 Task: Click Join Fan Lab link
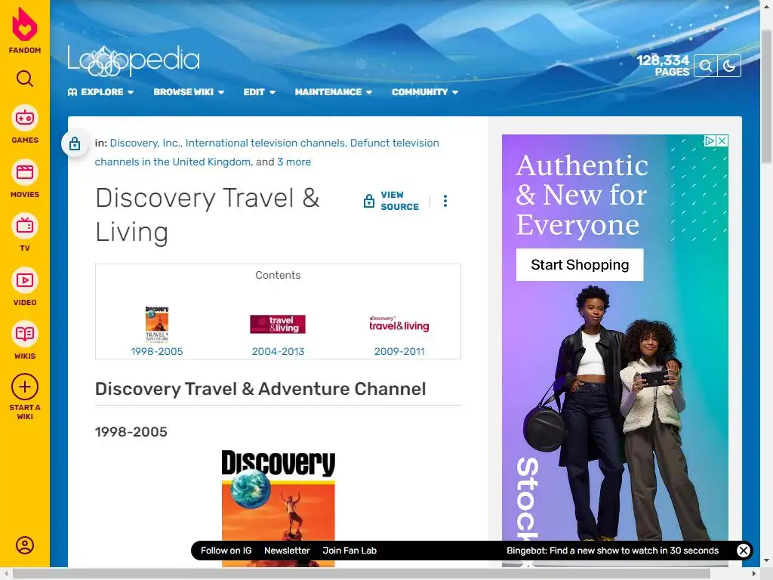click(350, 551)
